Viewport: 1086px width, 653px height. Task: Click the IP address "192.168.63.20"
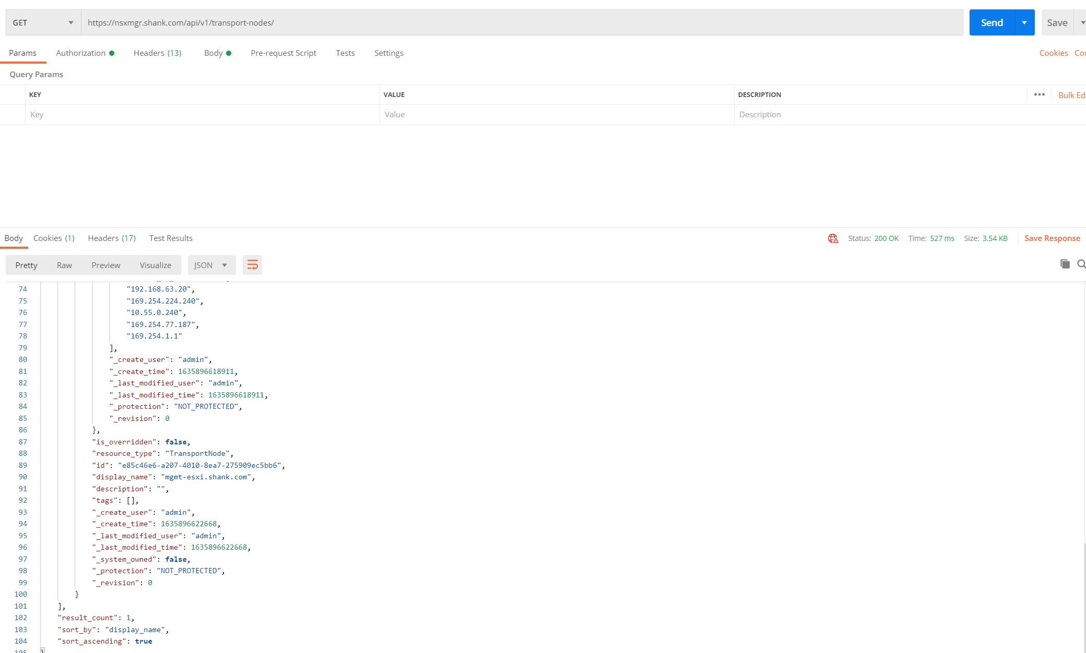[159, 289]
